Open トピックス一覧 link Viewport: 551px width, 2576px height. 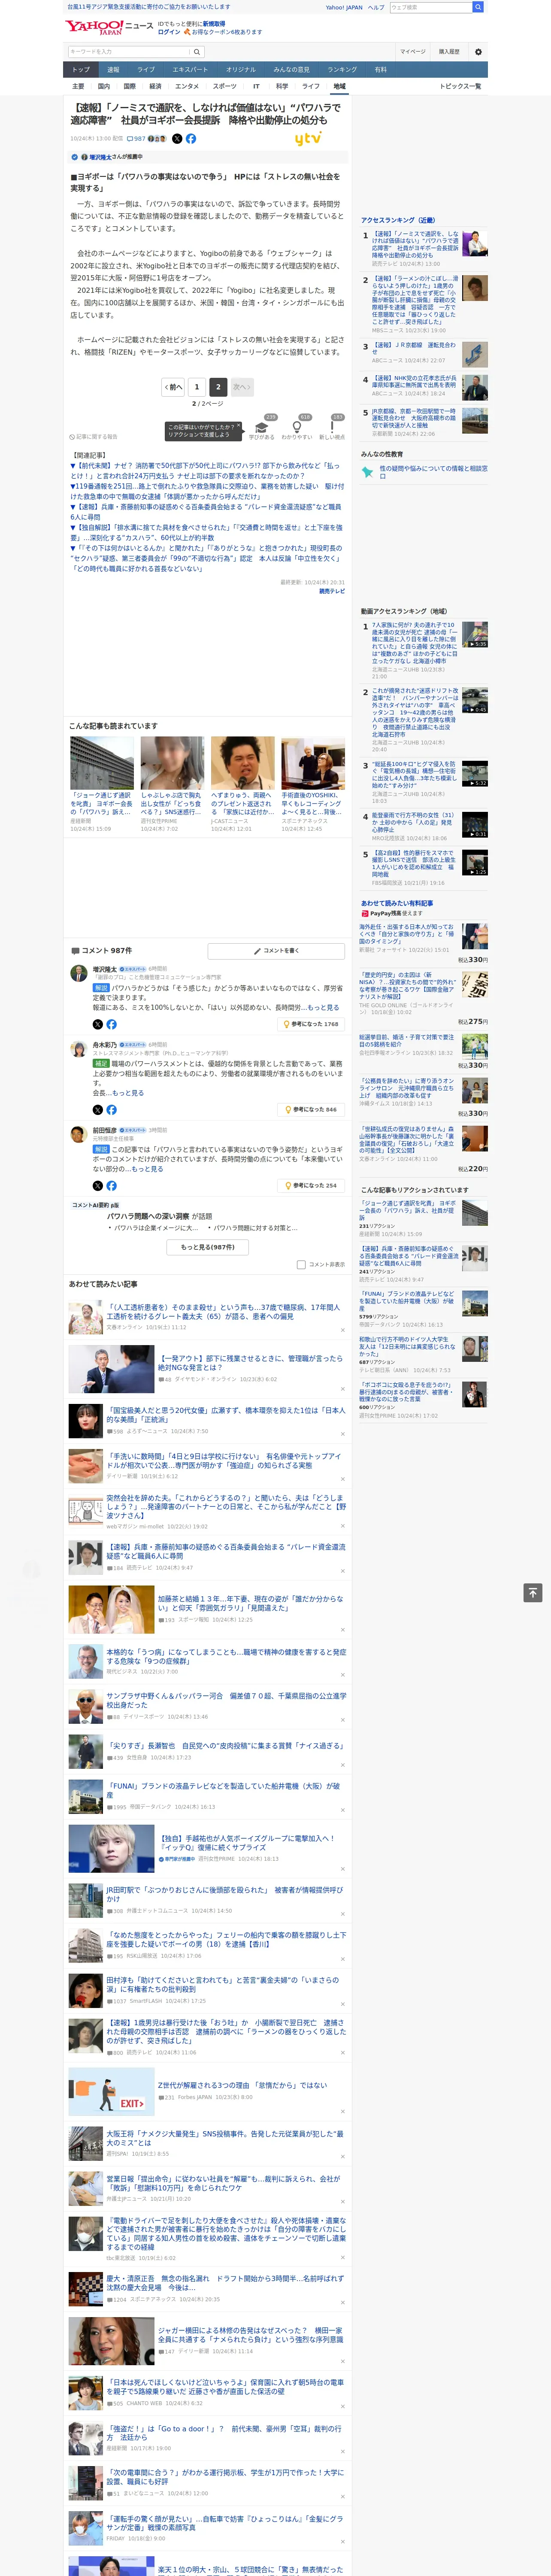coord(460,87)
